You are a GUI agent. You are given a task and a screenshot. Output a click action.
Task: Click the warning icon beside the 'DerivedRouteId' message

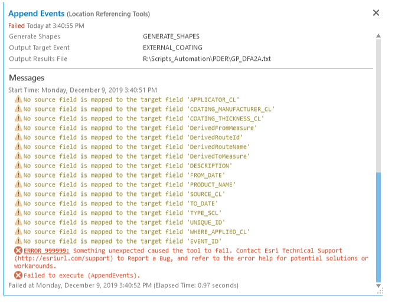(x=18, y=137)
